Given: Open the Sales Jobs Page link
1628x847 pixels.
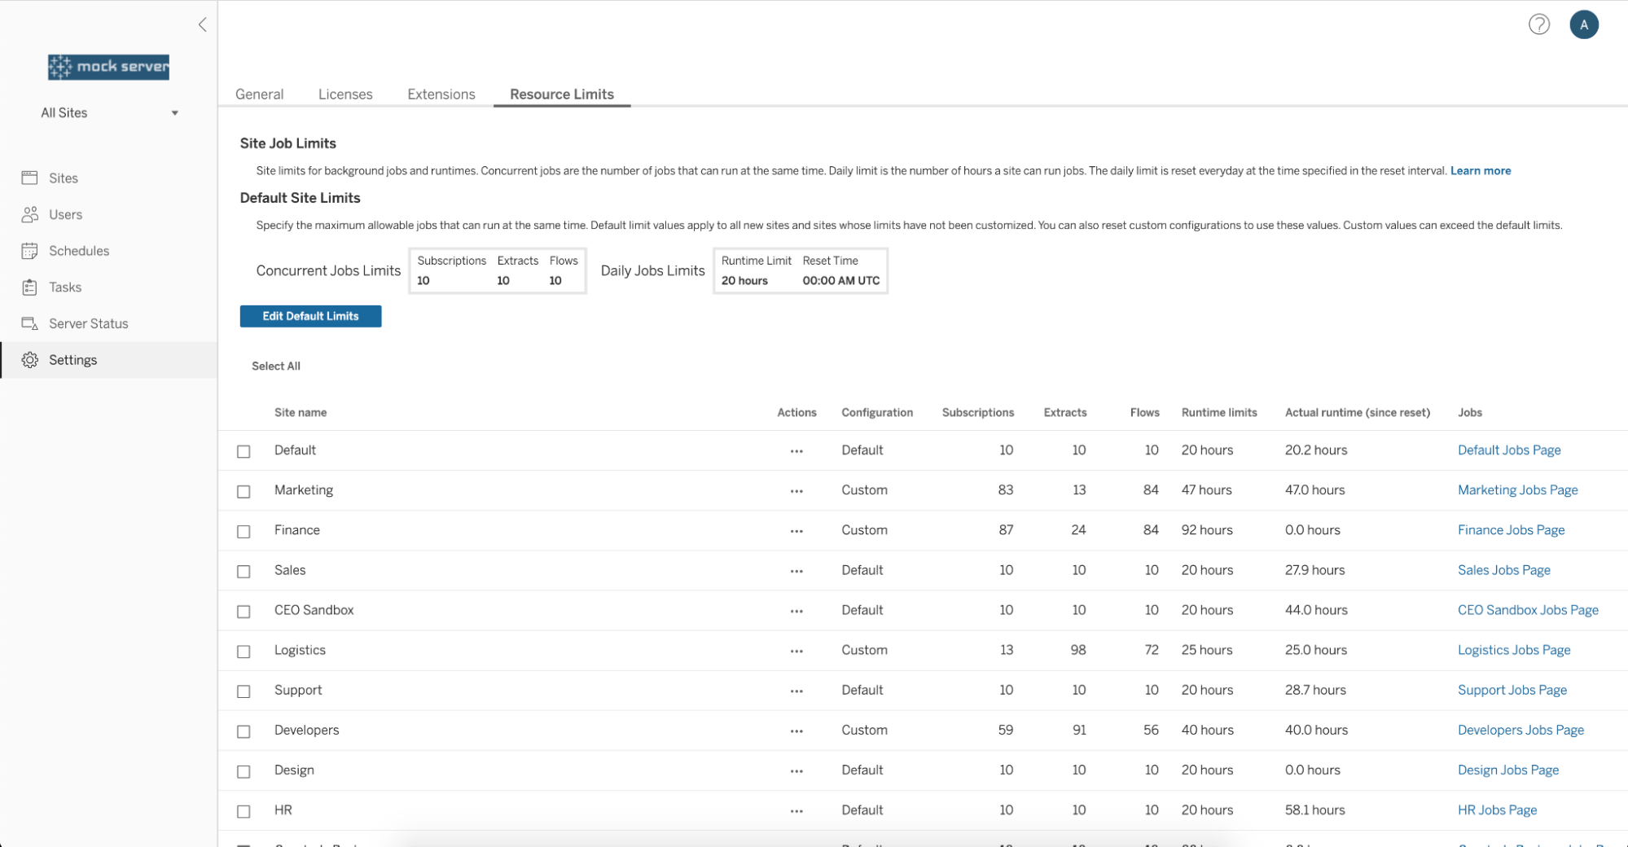Looking at the screenshot, I should [1503, 570].
